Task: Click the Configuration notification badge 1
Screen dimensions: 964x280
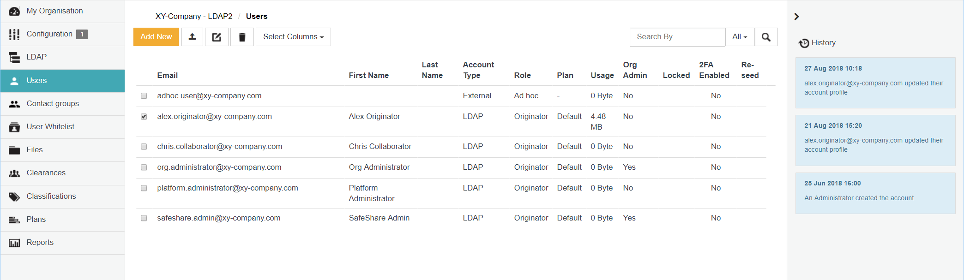Action: pyautogui.click(x=82, y=34)
